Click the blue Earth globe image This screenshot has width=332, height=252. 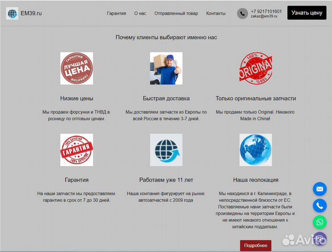pos(256,150)
